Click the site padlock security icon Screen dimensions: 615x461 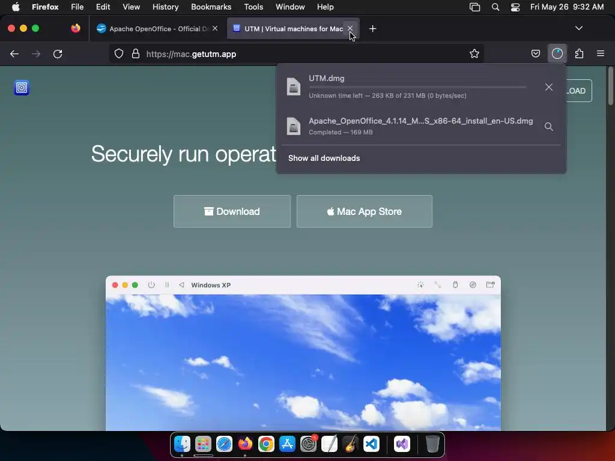tap(136, 54)
